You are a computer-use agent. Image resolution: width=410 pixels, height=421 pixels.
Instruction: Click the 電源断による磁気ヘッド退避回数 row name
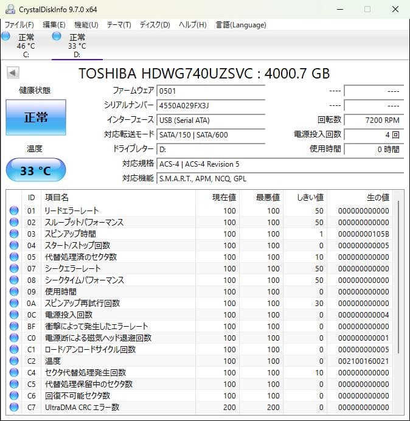(x=99, y=338)
